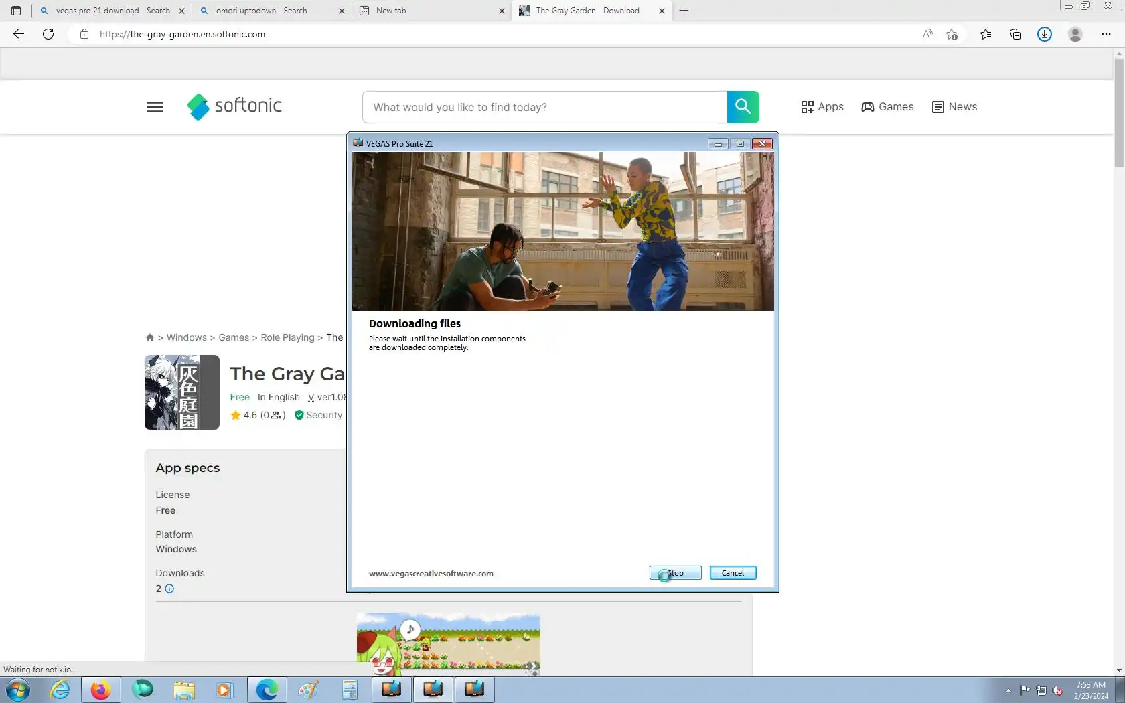Launch Internet Explorer from taskbar
1125x703 pixels.
click(60, 690)
